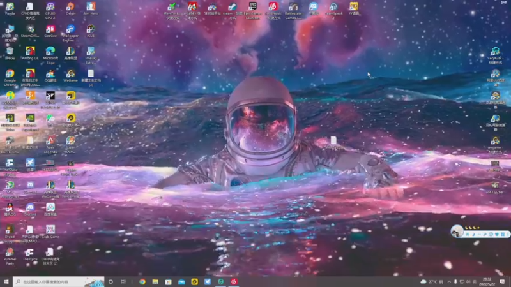Open Microsoft Edge desktop shortcut
Image resolution: width=511 pixels, height=287 pixels.
point(50,55)
